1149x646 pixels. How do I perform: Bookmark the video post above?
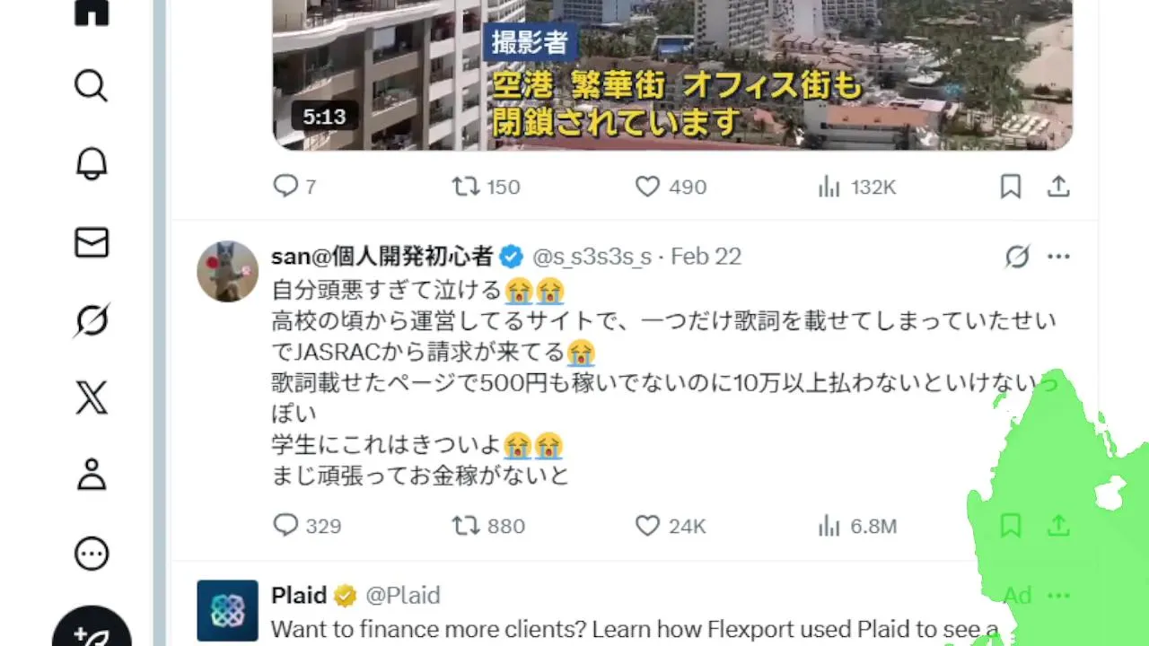pyautogui.click(x=1011, y=187)
